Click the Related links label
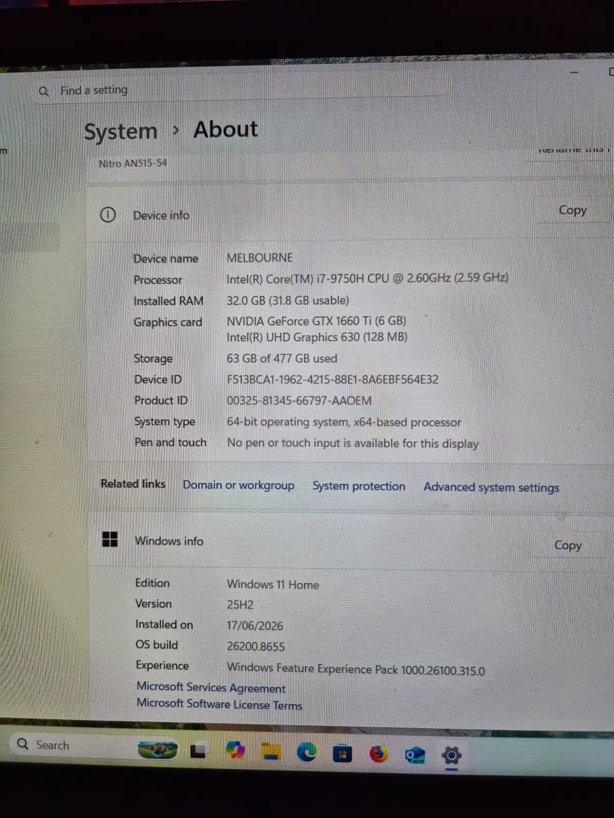 (133, 484)
